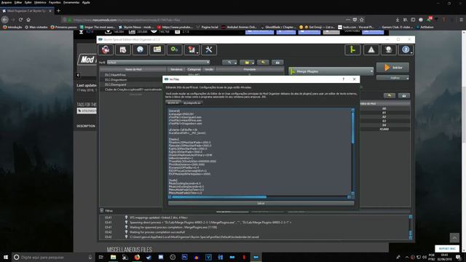Switch to the second prefs ini tab

pos(191,103)
